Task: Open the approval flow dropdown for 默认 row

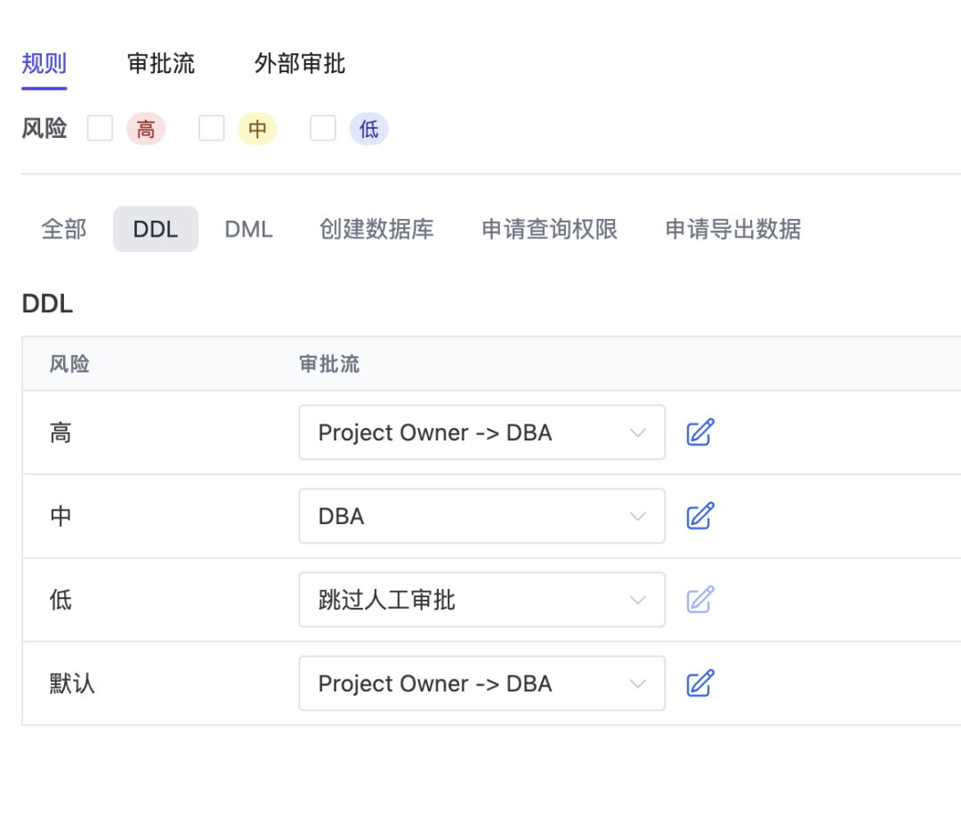Action: pyautogui.click(x=481, y=683)
